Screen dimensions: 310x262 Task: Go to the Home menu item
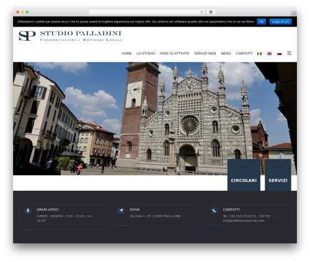click(126, 53)
